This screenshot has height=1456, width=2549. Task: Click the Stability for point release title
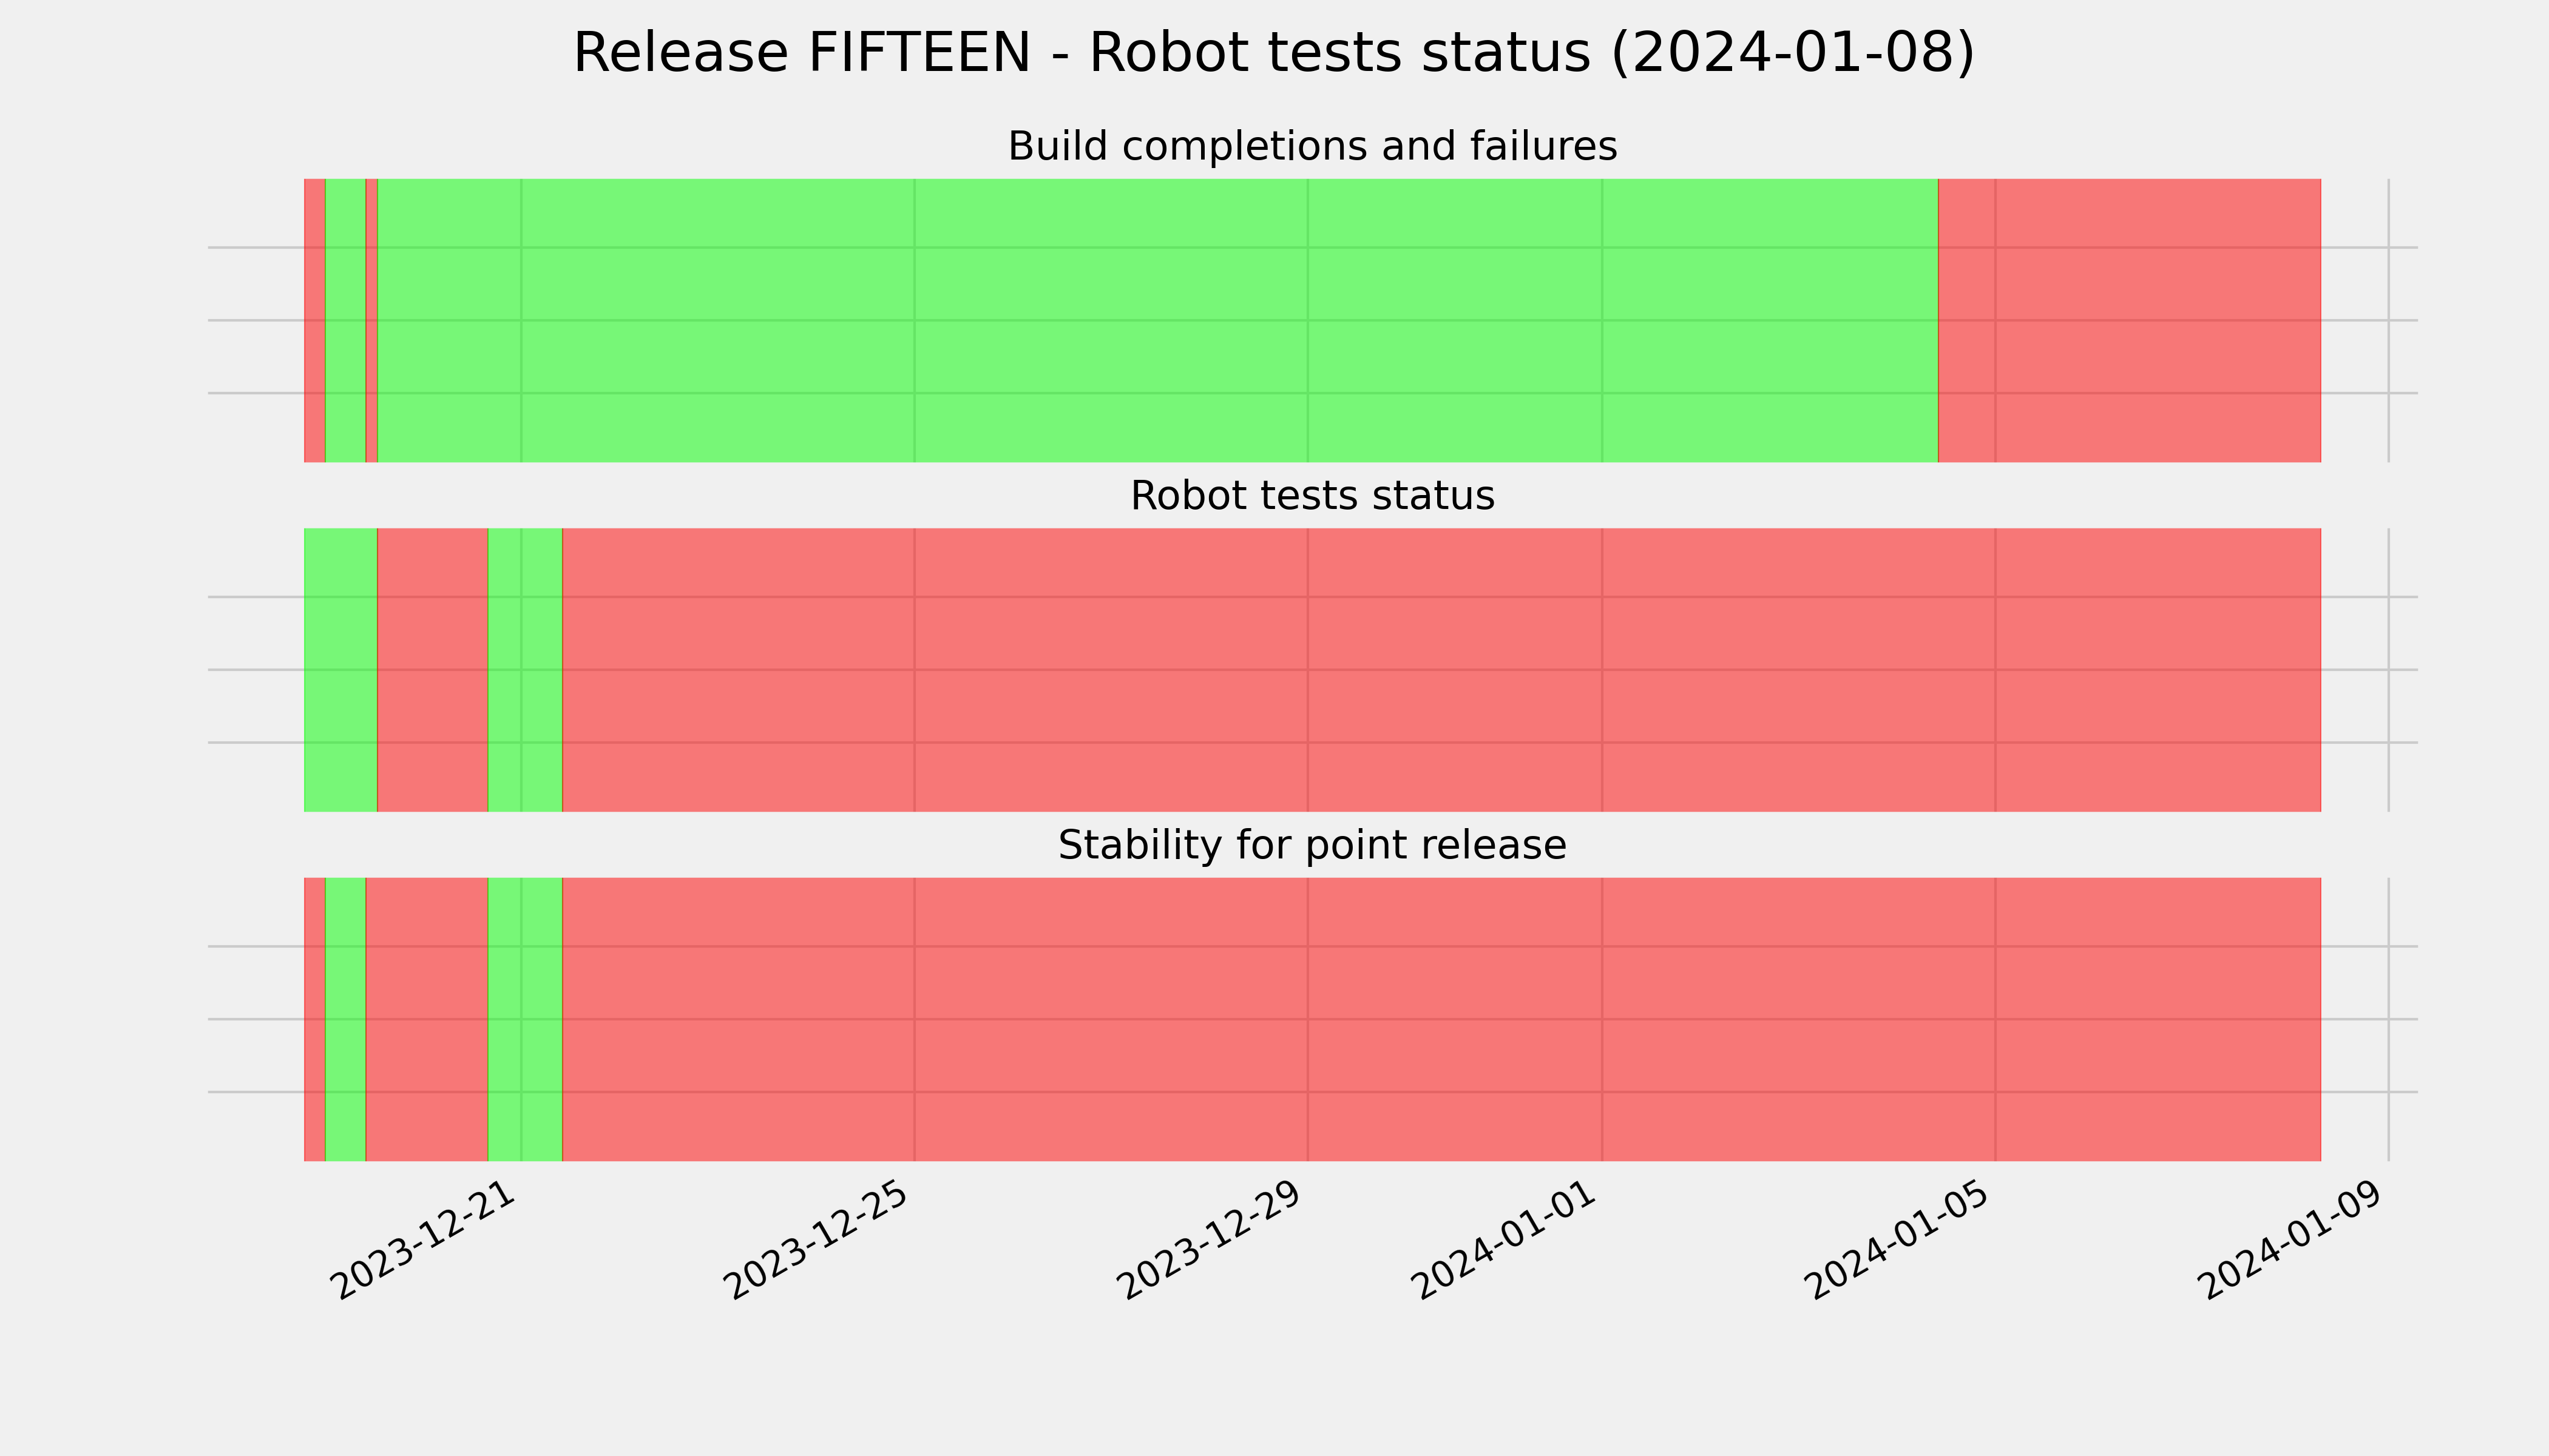(x=1312, y=846)
